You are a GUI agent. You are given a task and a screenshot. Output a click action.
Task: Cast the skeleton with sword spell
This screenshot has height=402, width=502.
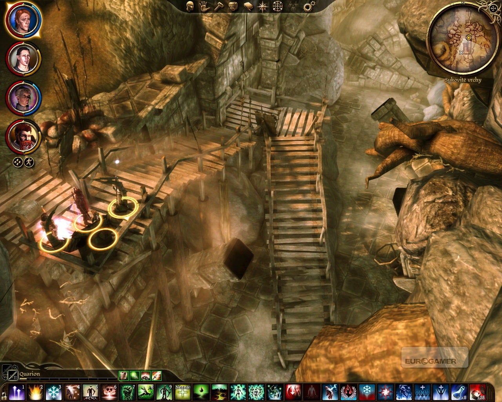point(275,392)
